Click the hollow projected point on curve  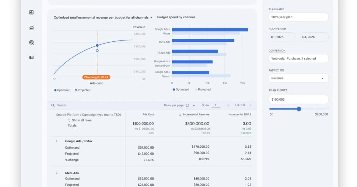97,51
